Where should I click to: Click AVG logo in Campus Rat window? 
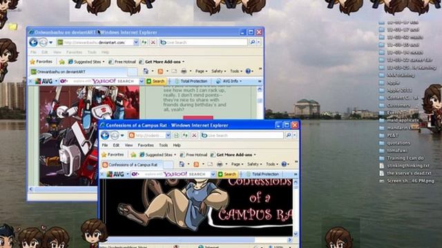click(116, 174)
